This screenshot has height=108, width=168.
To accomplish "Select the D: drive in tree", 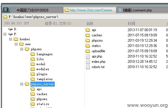I will coord(16,29).
